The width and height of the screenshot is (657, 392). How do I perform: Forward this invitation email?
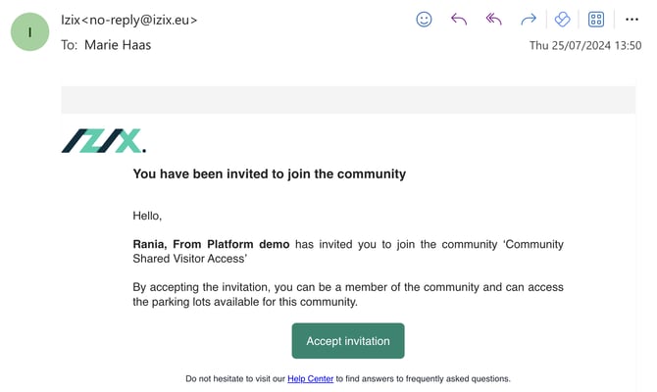(x=528, y=19)
